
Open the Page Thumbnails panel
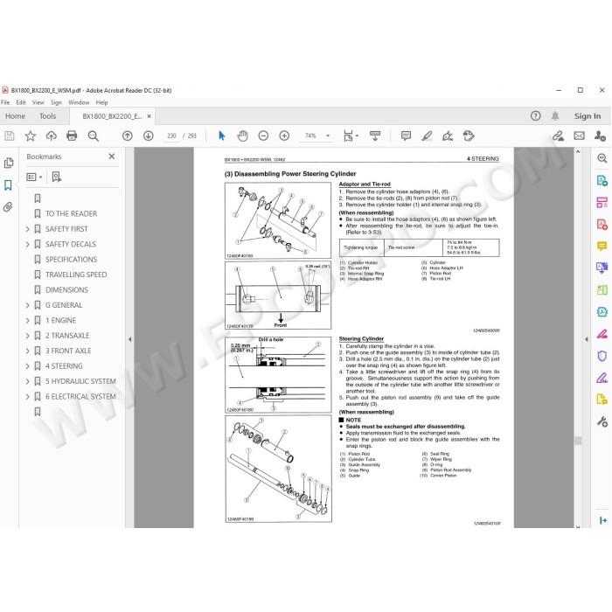[x=8, y=163]
